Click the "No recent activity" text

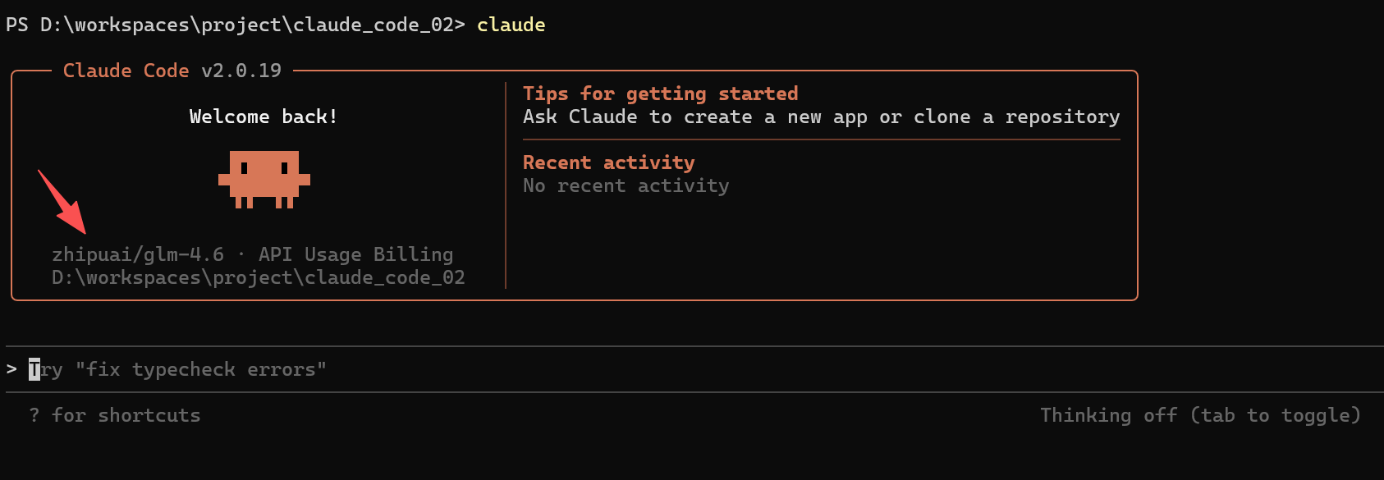point(626,185)
